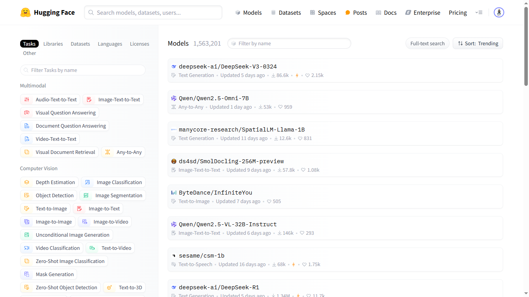The image size is (529, 297).
Task: Go to Spaces in top navigation
Action: (323, 12)
